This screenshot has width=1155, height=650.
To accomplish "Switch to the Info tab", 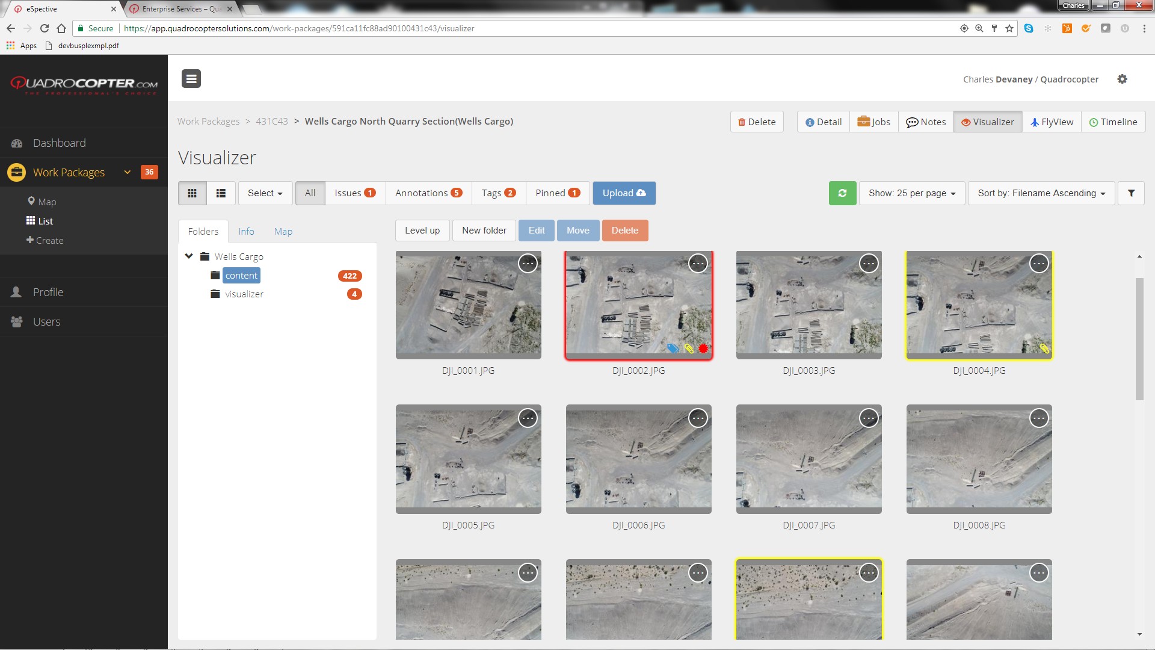I will pyautogui.click(x=246, y=232).
